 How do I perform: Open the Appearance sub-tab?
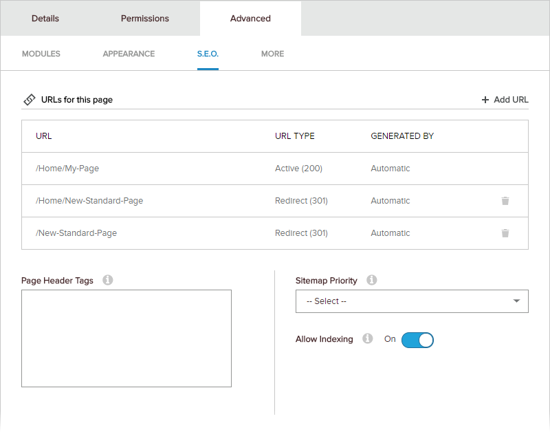coord(129,54)
